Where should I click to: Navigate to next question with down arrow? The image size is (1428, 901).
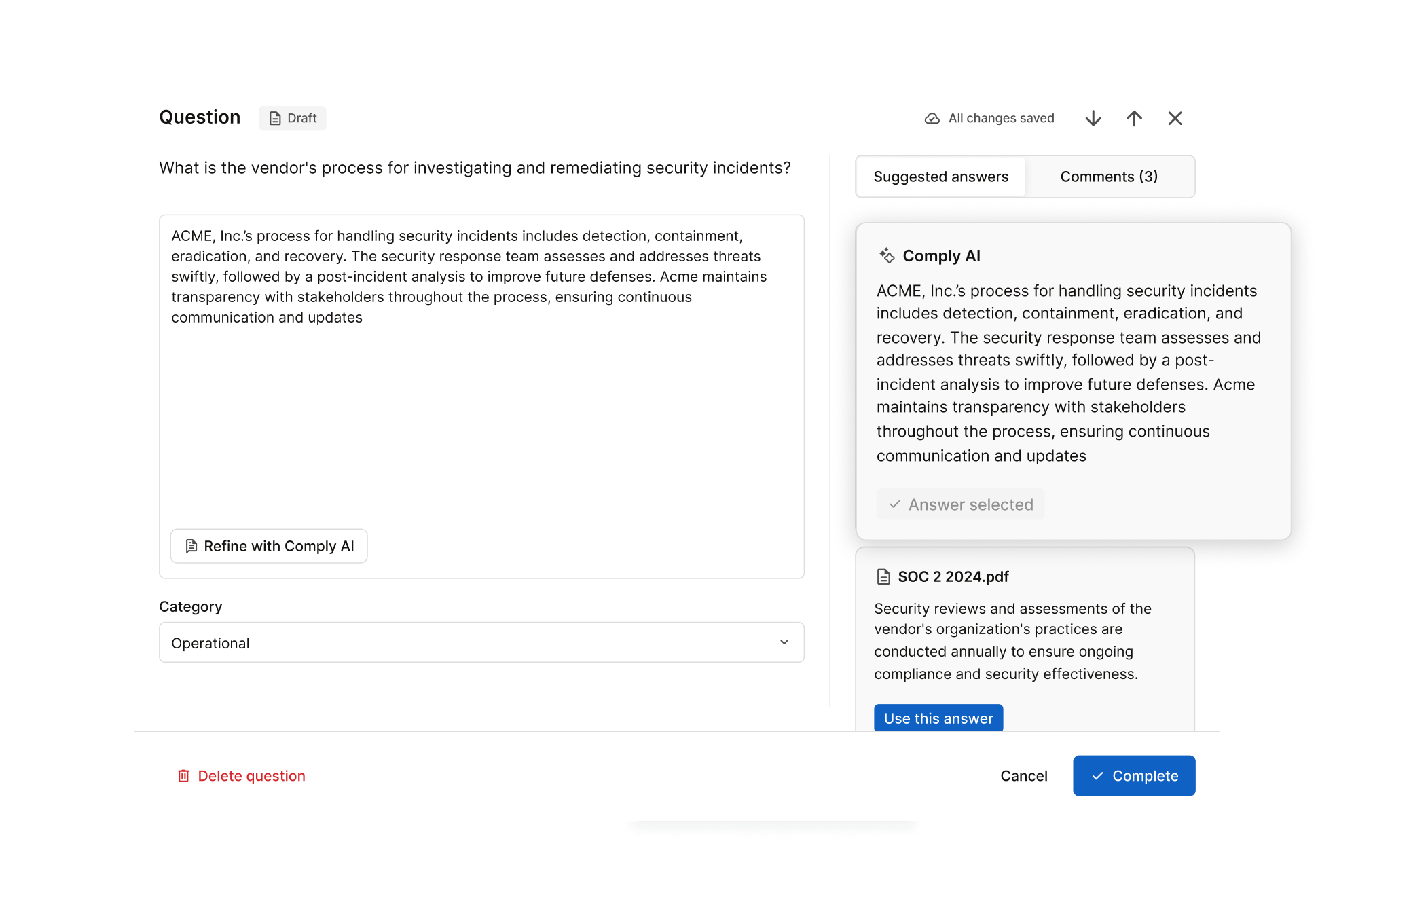click(x=1093, y=117)
